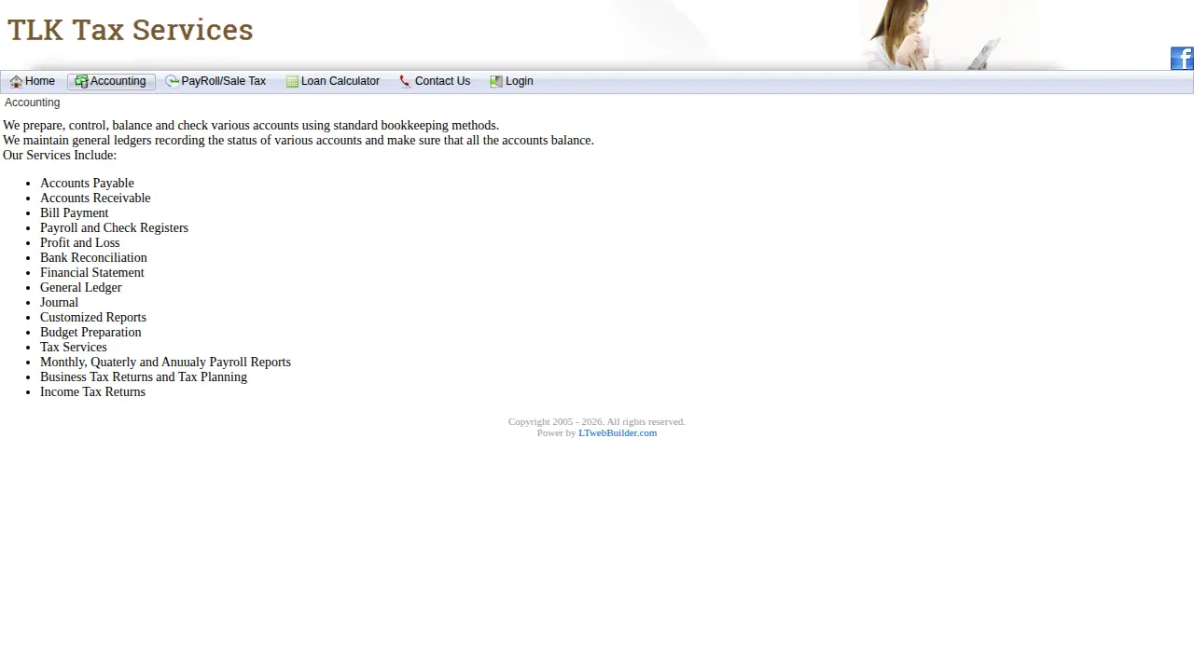Go to the Home menu item
Viewport: 1194px width, 671px height.
(40, 81)
